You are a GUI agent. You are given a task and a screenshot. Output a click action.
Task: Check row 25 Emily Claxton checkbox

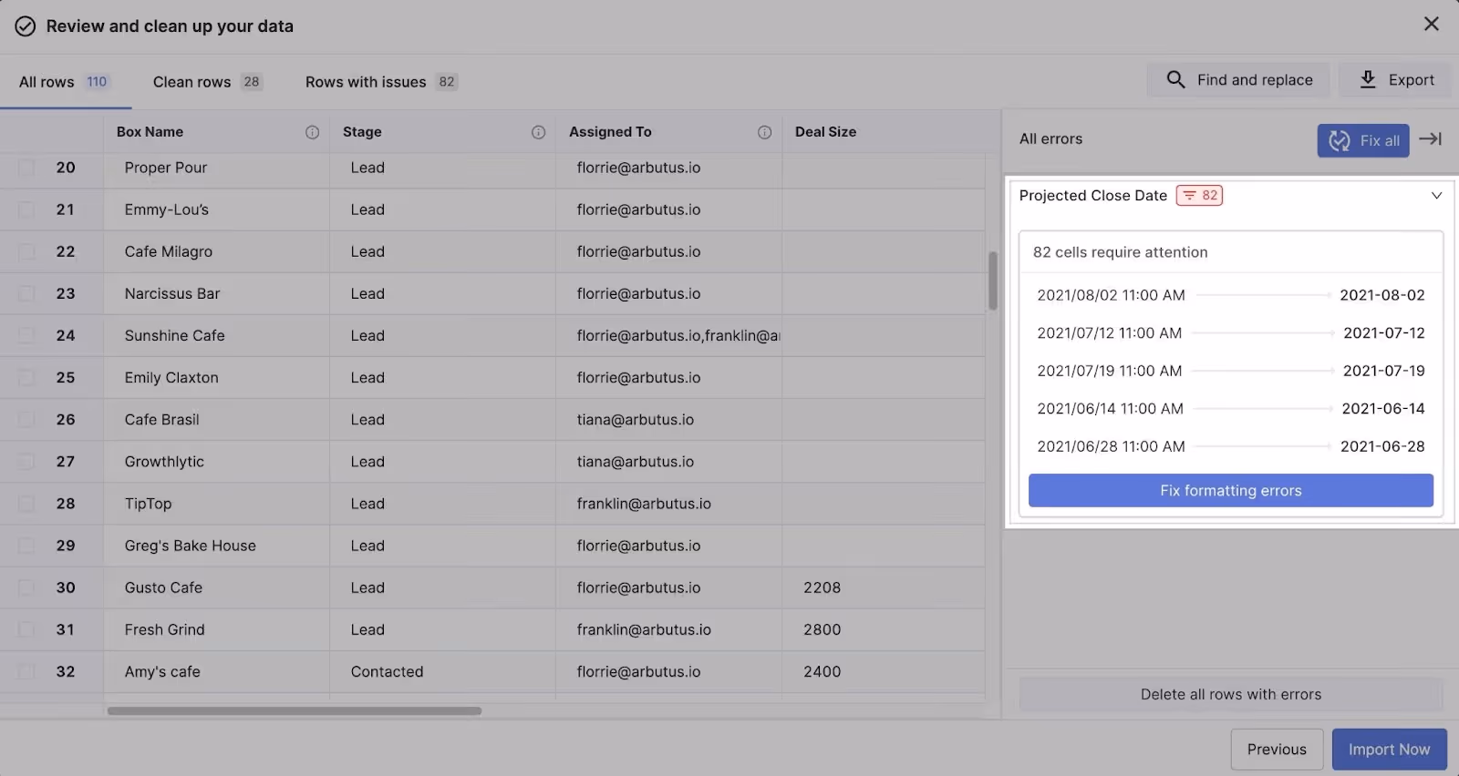pyautogui.click(x=26, y=377)
